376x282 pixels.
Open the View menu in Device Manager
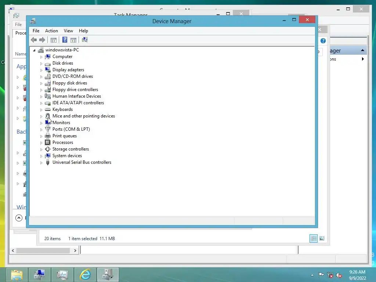tap(68, 31)
